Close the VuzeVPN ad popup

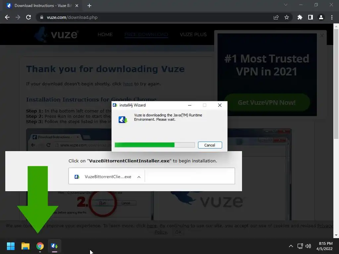click(322, 35)
